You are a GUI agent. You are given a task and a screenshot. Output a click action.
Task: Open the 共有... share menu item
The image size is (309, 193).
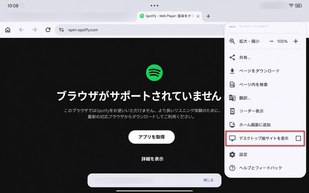click(x=265, y=58)
